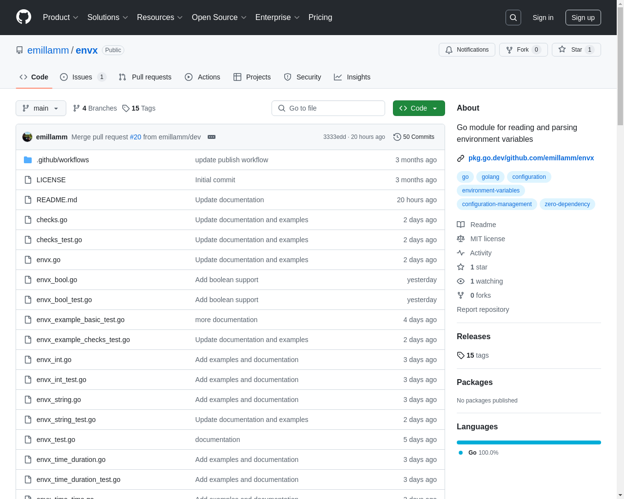Screen dimensions: 624x499
Task: Click the golang topic tag
Action: [490, 177]
